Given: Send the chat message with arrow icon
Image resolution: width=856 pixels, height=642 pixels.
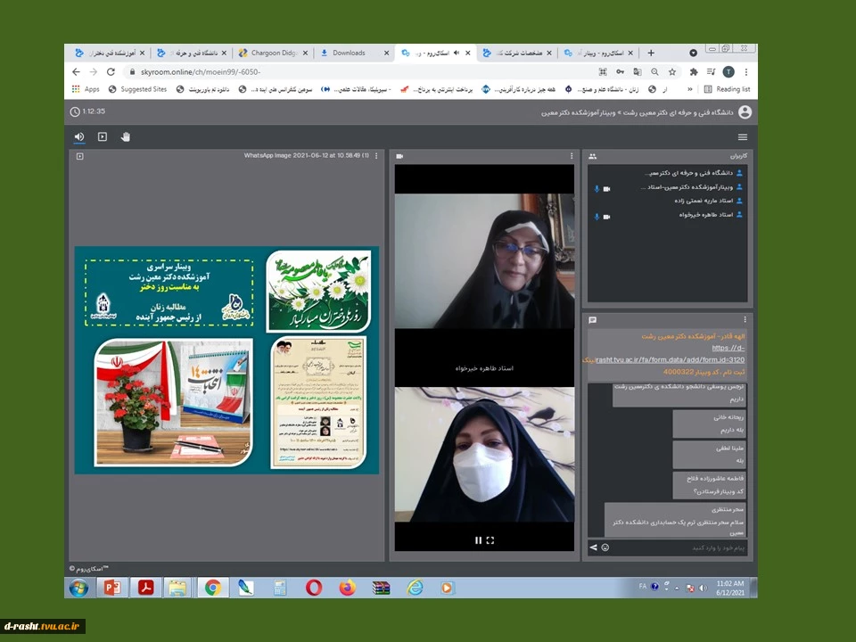Looking at the screenshot, I should coord(594,547).
